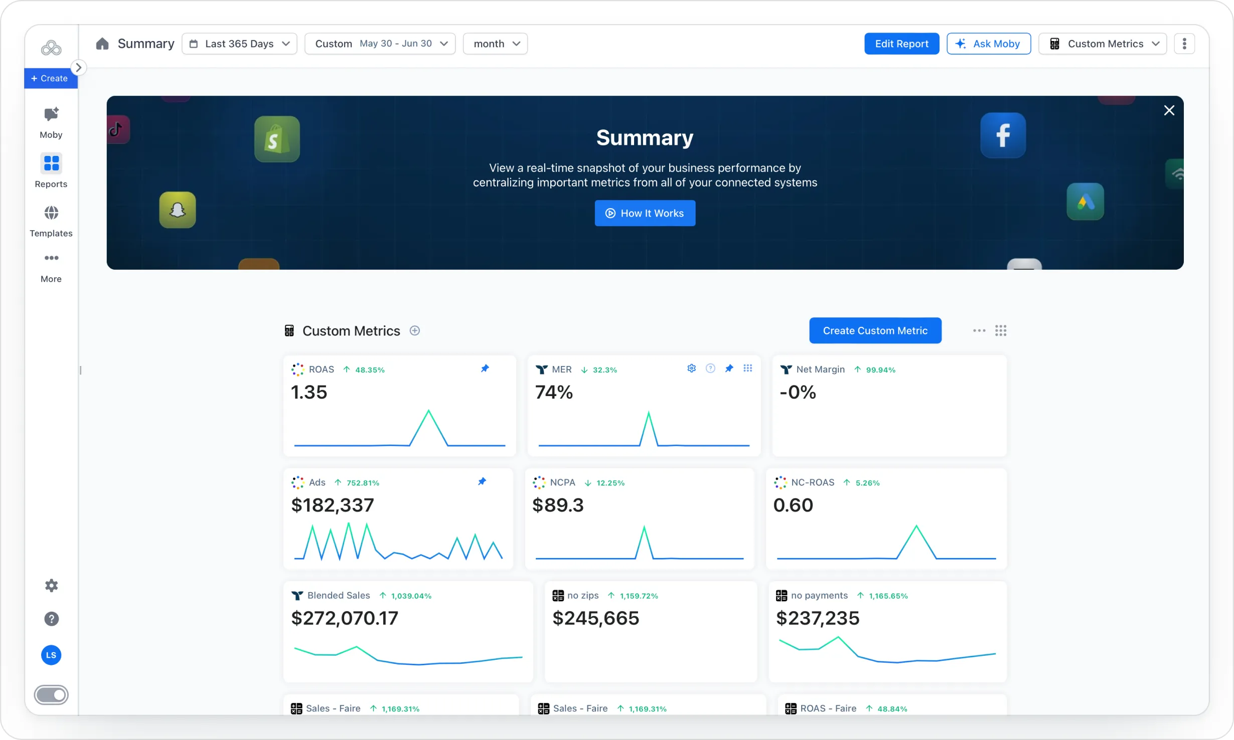This screenshot has width=1234, height=740.
Task: Click MER tile info question icon
Action: pos(710,368)
